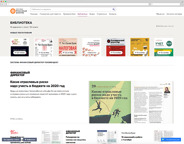Click Написать эксперту link

174,14
